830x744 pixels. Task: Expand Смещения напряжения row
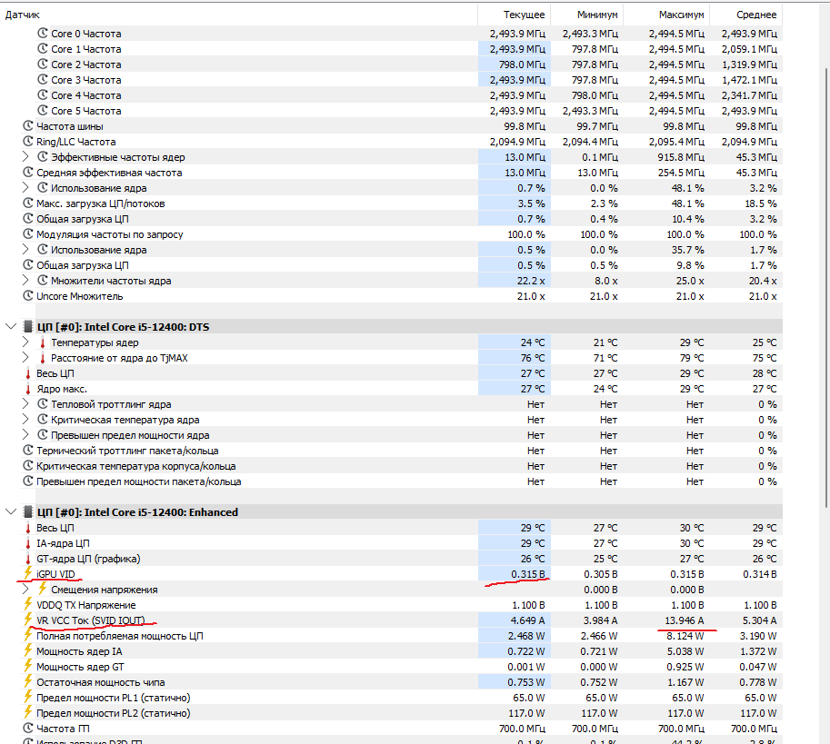(x=25, y=589)
